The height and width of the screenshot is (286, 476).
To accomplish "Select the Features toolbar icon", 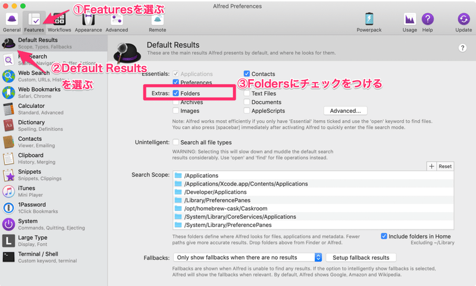I will tap(34, 23).
